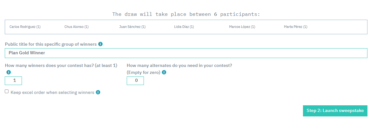This screenshot has width=370, height=118.
Task: Click info icon under winners count question
Action: (9, 72)
